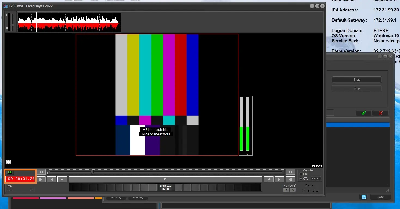
Task: Step one frame forward using right seek arrow
Action: 290,172
